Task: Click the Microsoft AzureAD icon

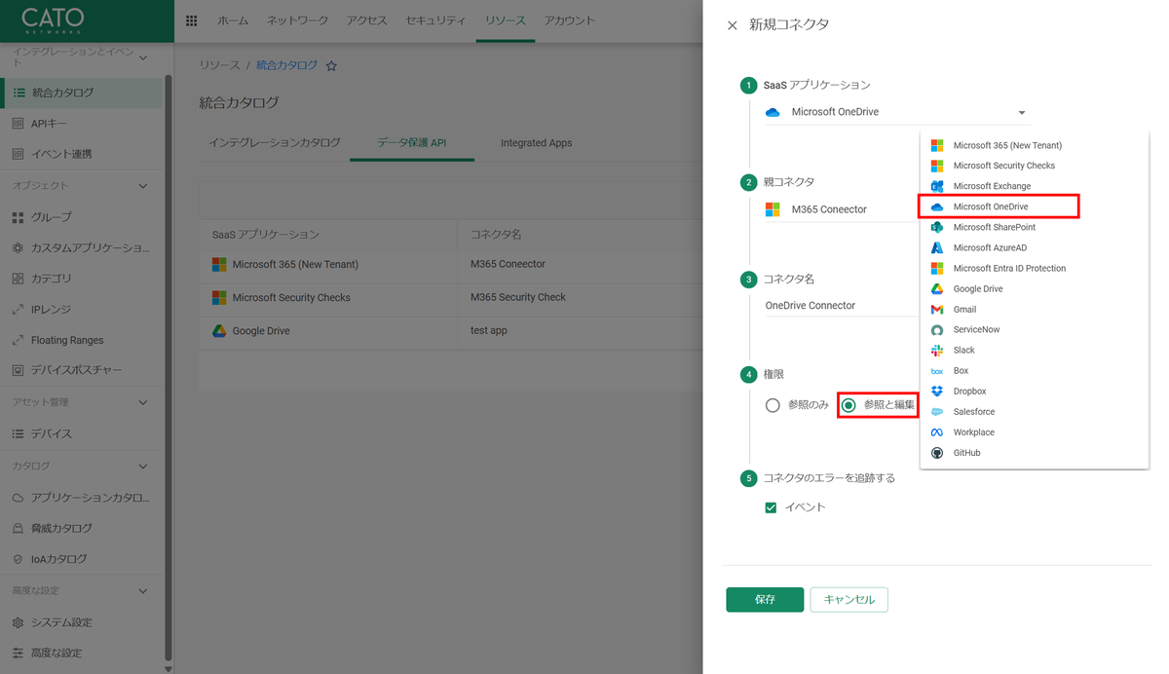Action: (937, 247)
